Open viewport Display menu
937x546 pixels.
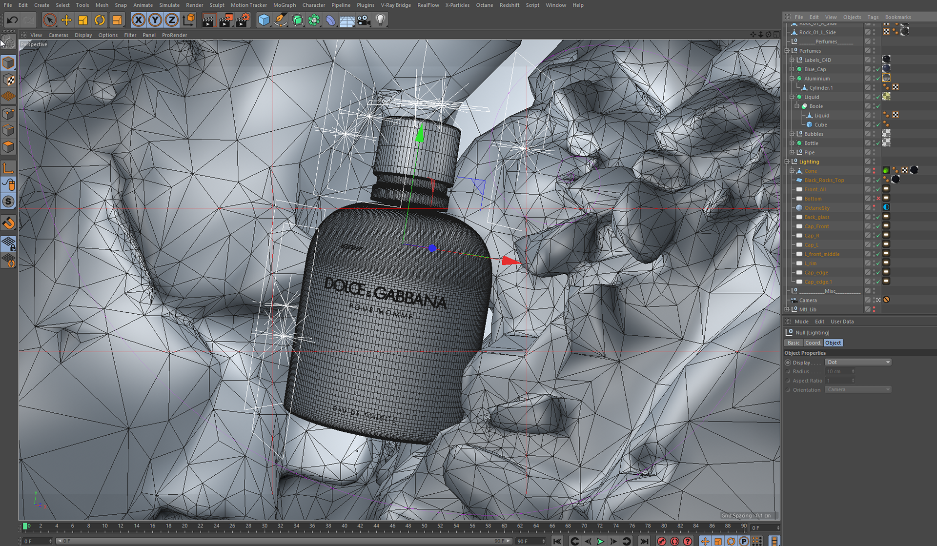pyautogui.click(x=83, y=35)
